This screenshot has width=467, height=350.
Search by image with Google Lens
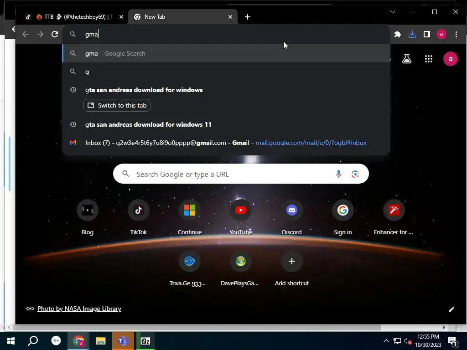pos(355,174)
